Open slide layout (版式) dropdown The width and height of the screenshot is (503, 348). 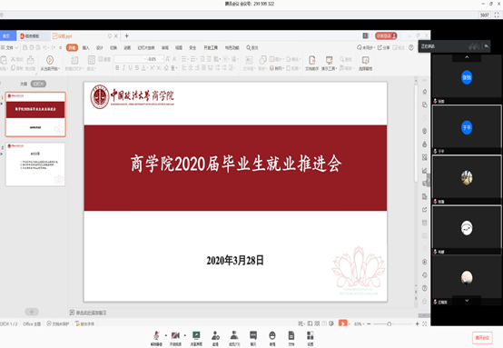[92, 68]
